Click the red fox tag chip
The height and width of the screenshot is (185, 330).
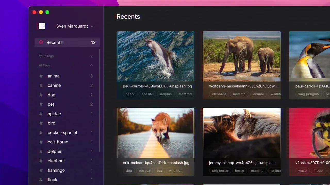click(x=144, y=171)
